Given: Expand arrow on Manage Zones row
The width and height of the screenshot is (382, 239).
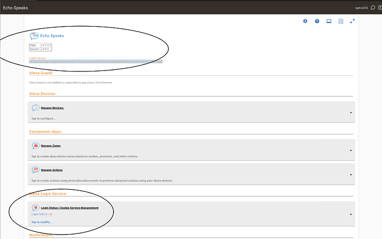Looking at the screenshot, I should coord(351,150).
